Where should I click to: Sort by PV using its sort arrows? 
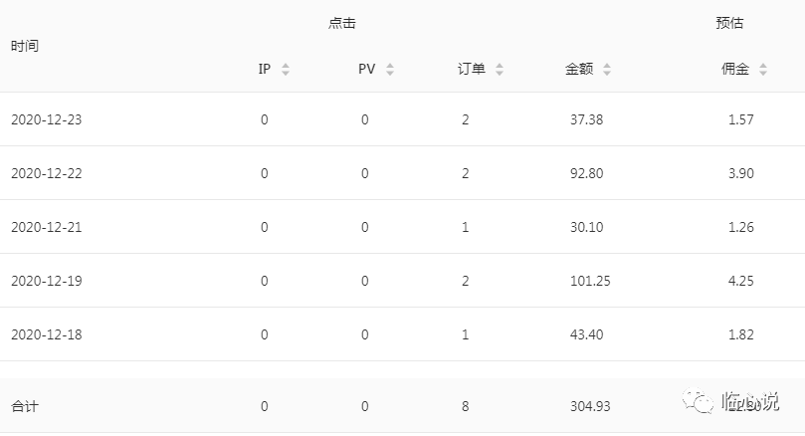(390, 70)
